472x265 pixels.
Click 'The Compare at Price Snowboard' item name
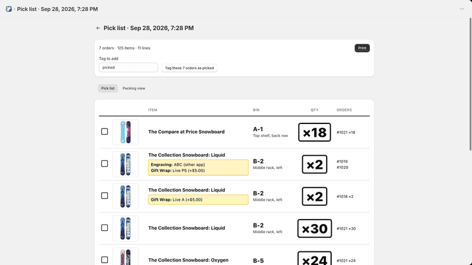[186, 131]
